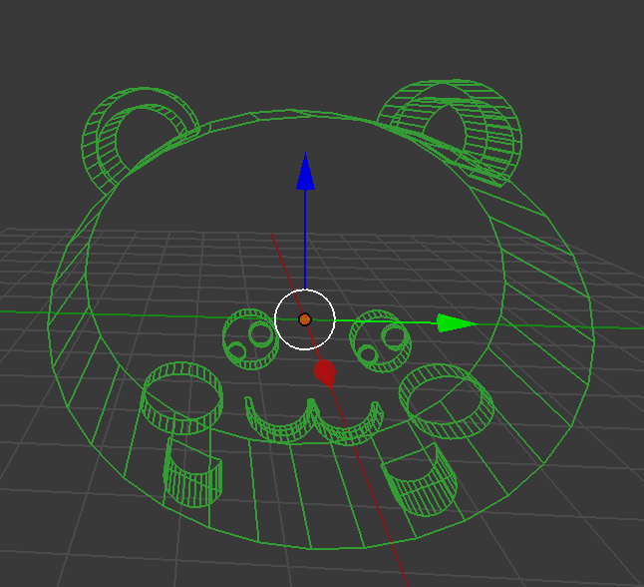Click the white circle of the transform gizmo
This screenshot has width=644, height=587.
305,319
